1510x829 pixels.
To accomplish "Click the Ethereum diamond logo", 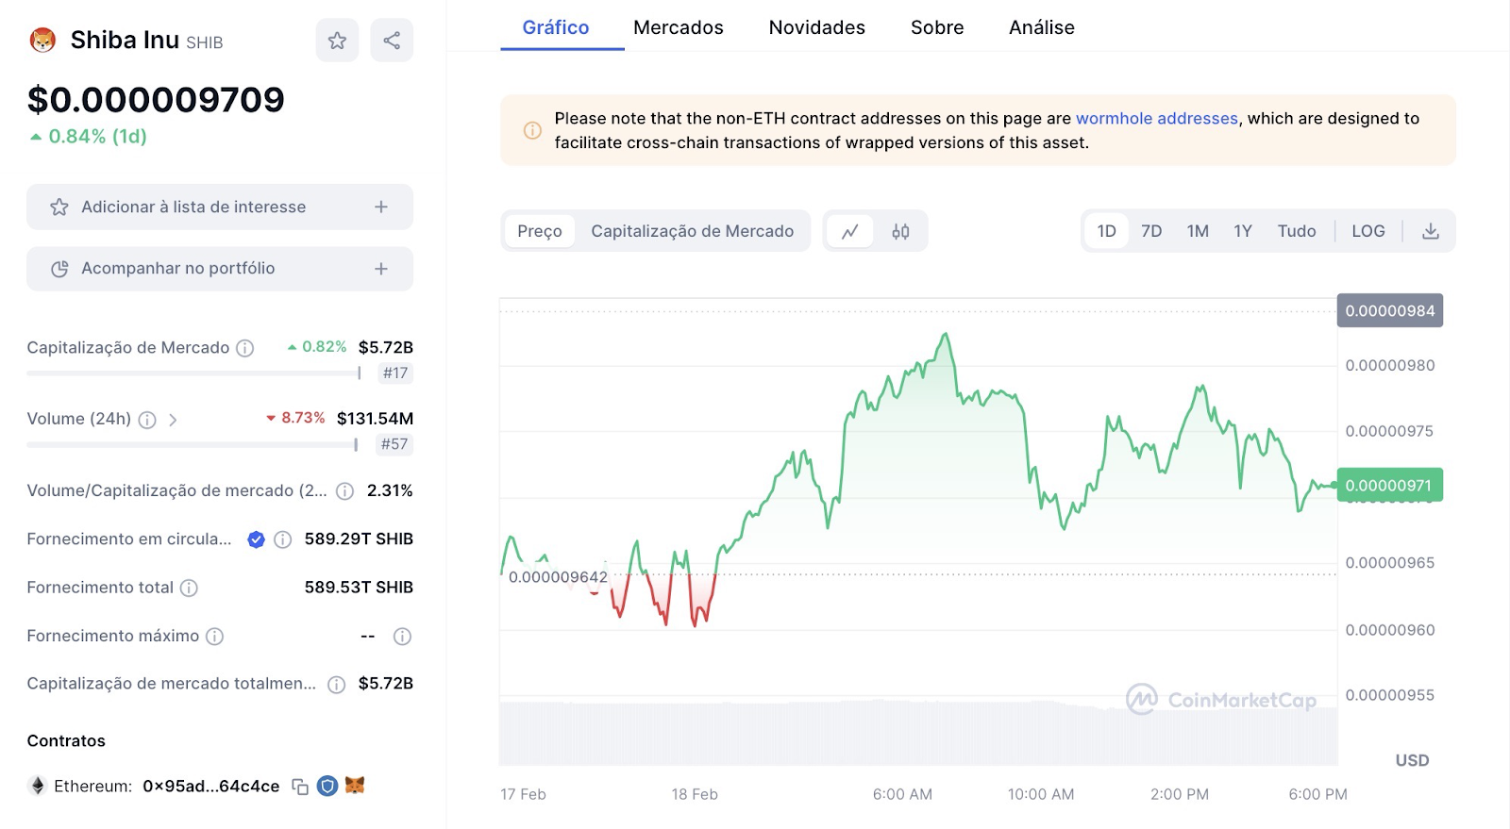I will 38,786.
